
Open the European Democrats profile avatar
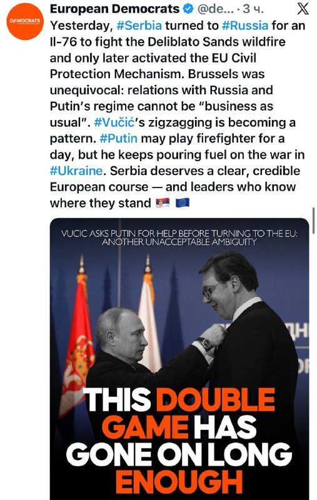click(x=25, y=21)
